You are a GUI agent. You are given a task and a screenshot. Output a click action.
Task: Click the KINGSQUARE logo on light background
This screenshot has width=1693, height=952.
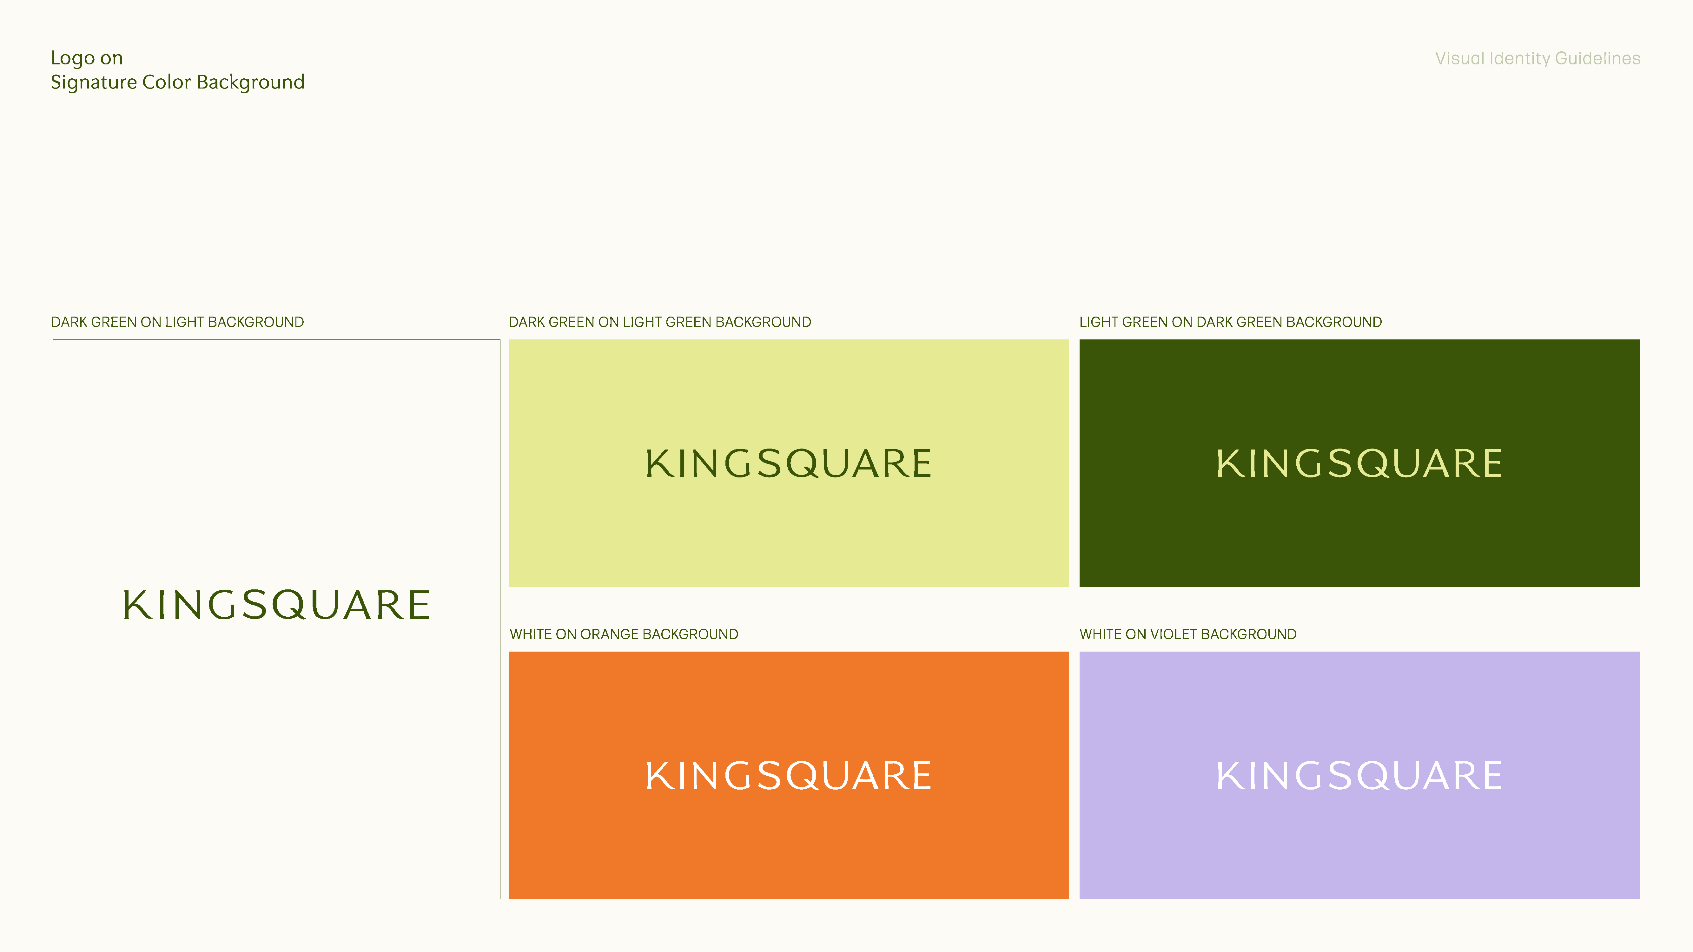277,605
